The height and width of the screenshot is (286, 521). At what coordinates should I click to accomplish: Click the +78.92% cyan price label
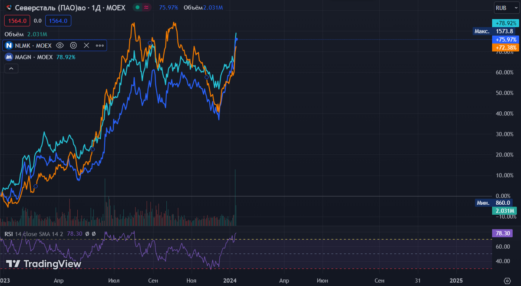(505, 23)
